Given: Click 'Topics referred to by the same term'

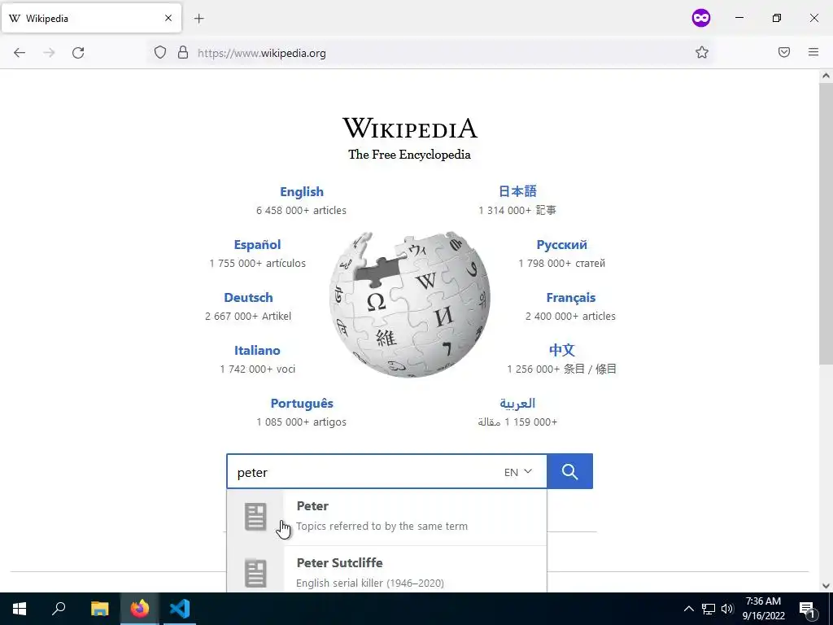Looking at the screenshot, I should [x=382, y=527].
